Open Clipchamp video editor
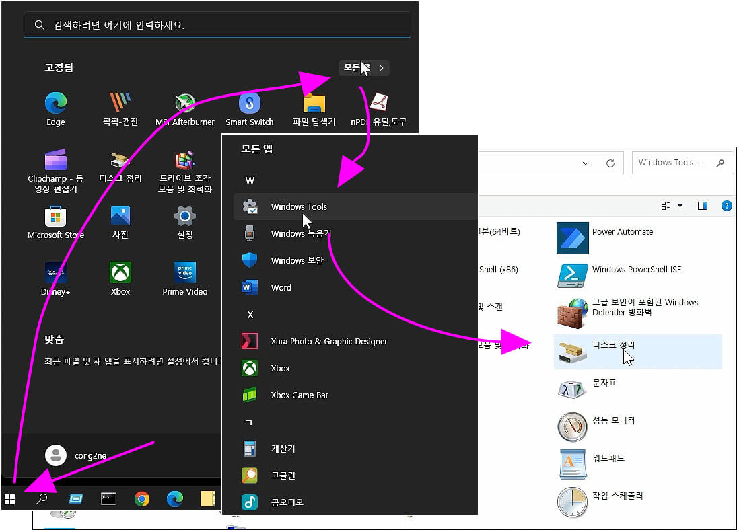 (x=55, y=172)
